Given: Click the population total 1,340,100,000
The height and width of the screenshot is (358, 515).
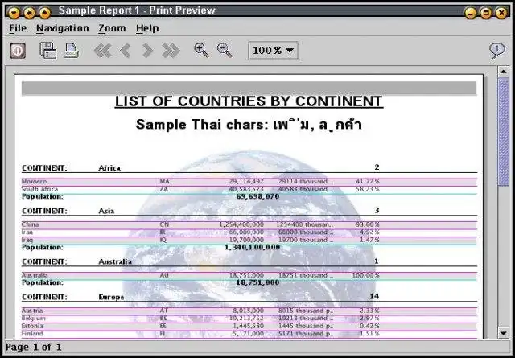Looking at the screenshot, I should point(252,247).
